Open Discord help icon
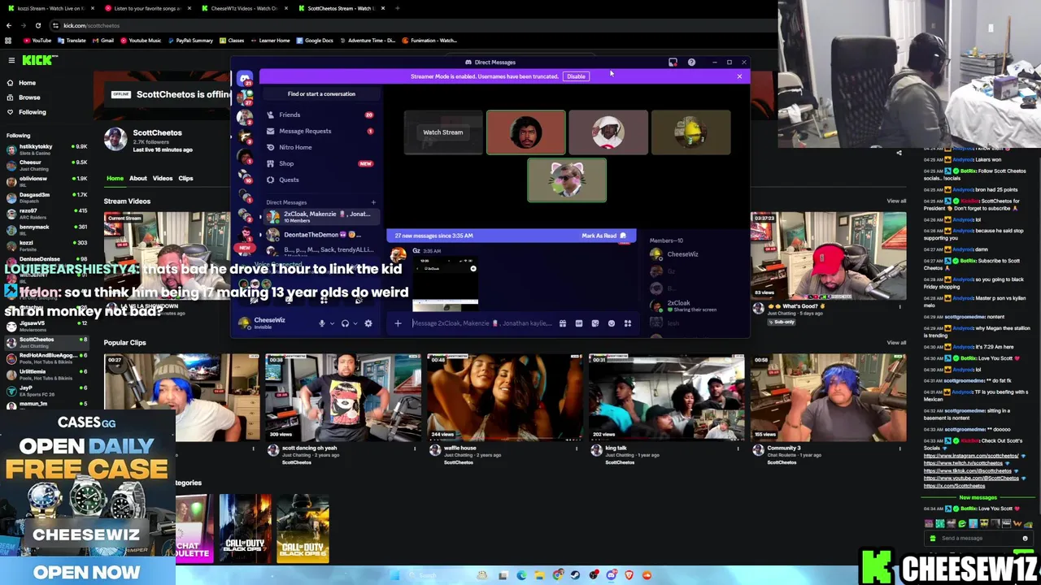This screenshot has height=585, width=1041. click(691, 62)
